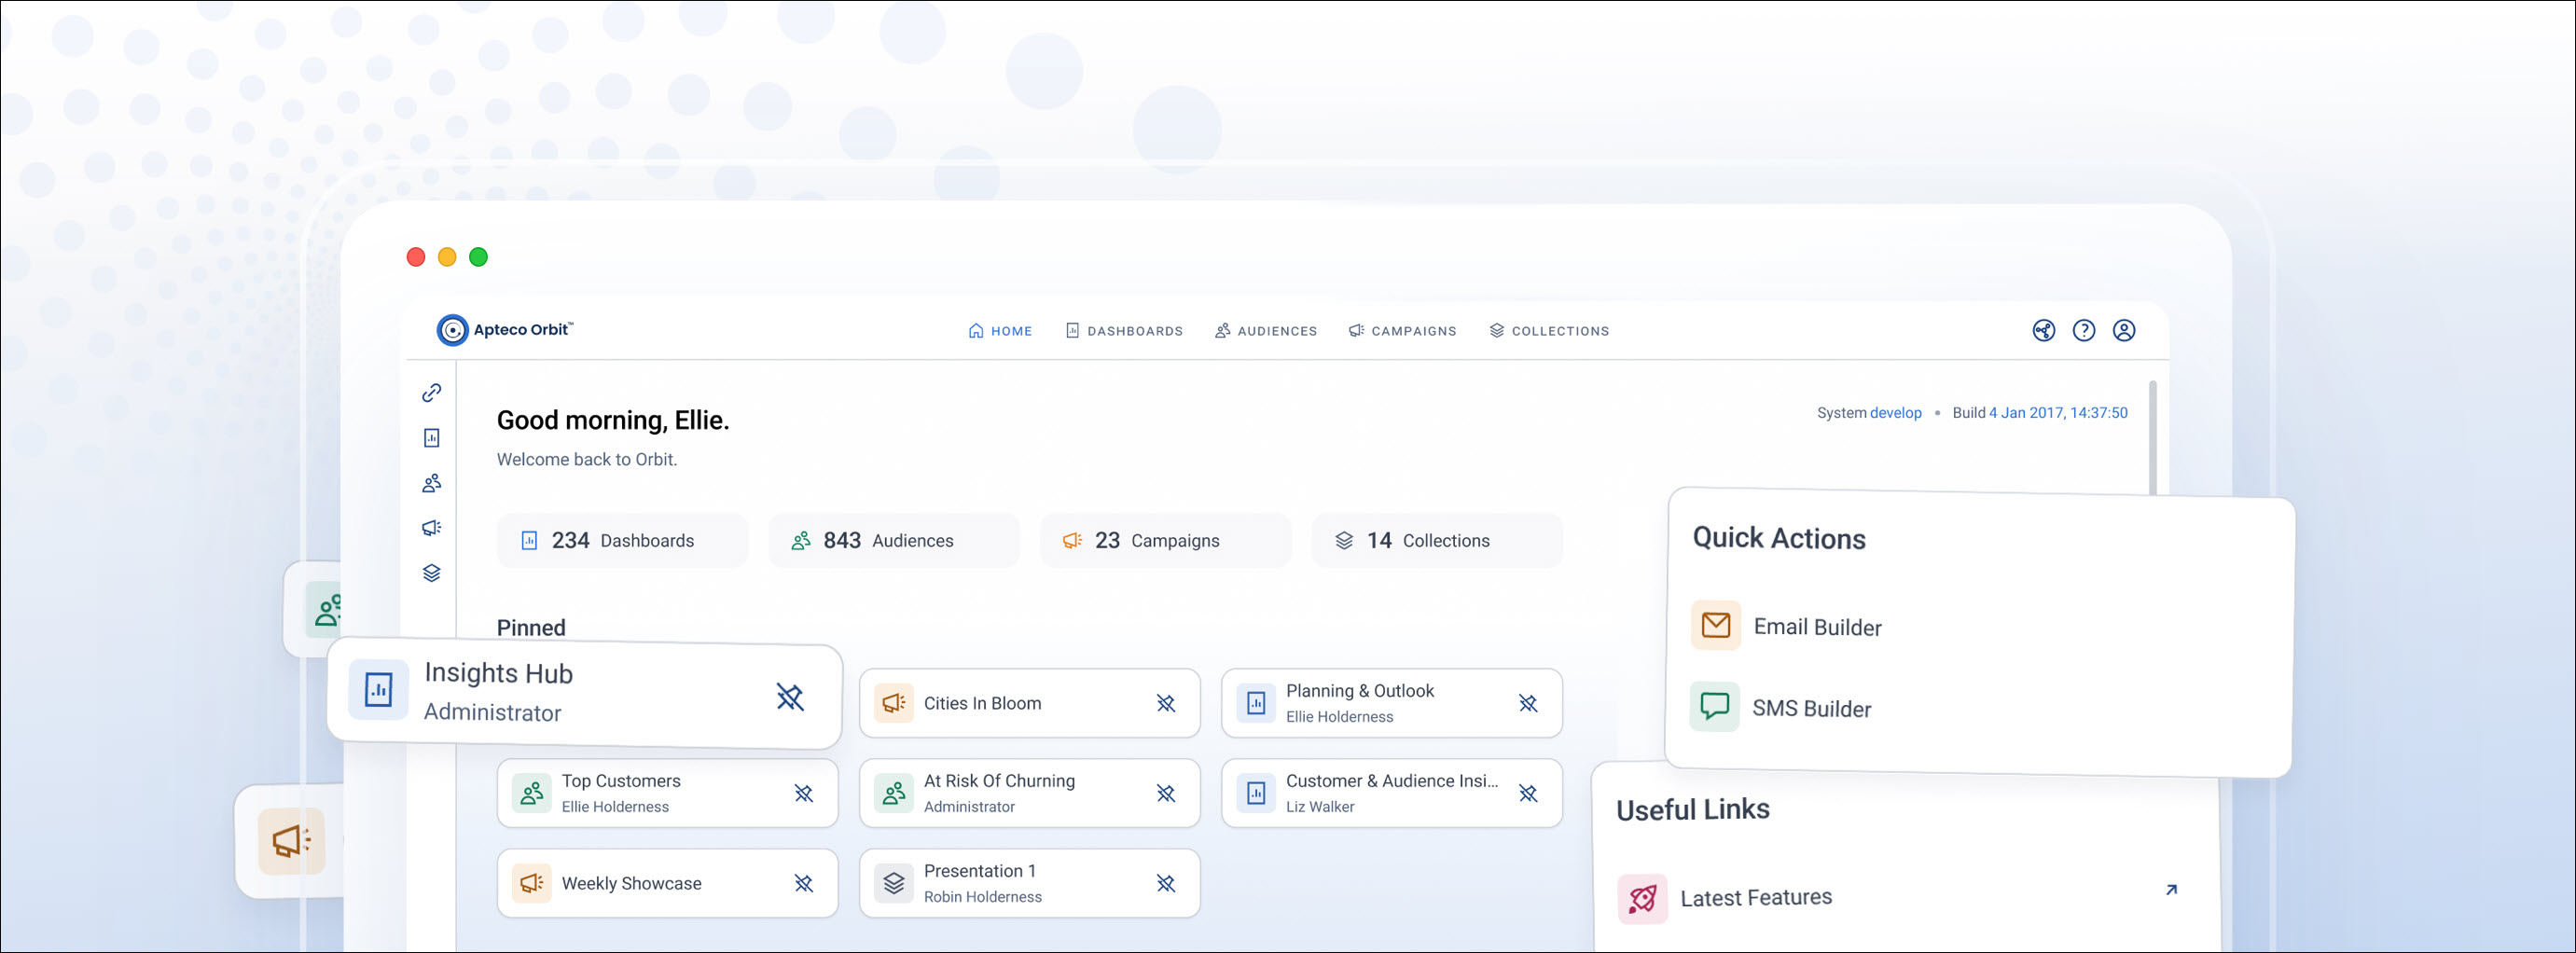2576x953 pixels.
Task: Open the Top Customers audience card
Action: tap(667, 794)
